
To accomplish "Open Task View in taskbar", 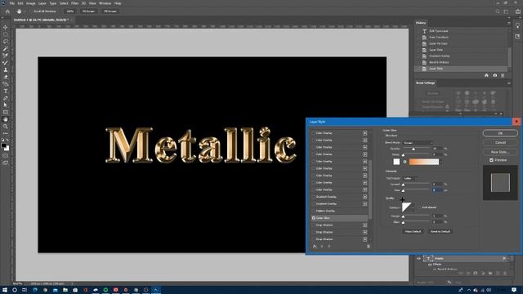I will (25, 290).
